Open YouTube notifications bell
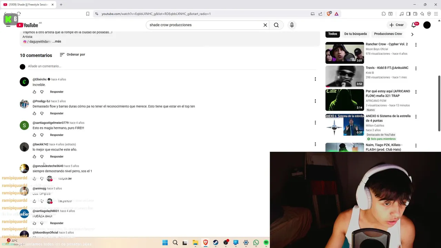441x248 pixels. (414, 25)
